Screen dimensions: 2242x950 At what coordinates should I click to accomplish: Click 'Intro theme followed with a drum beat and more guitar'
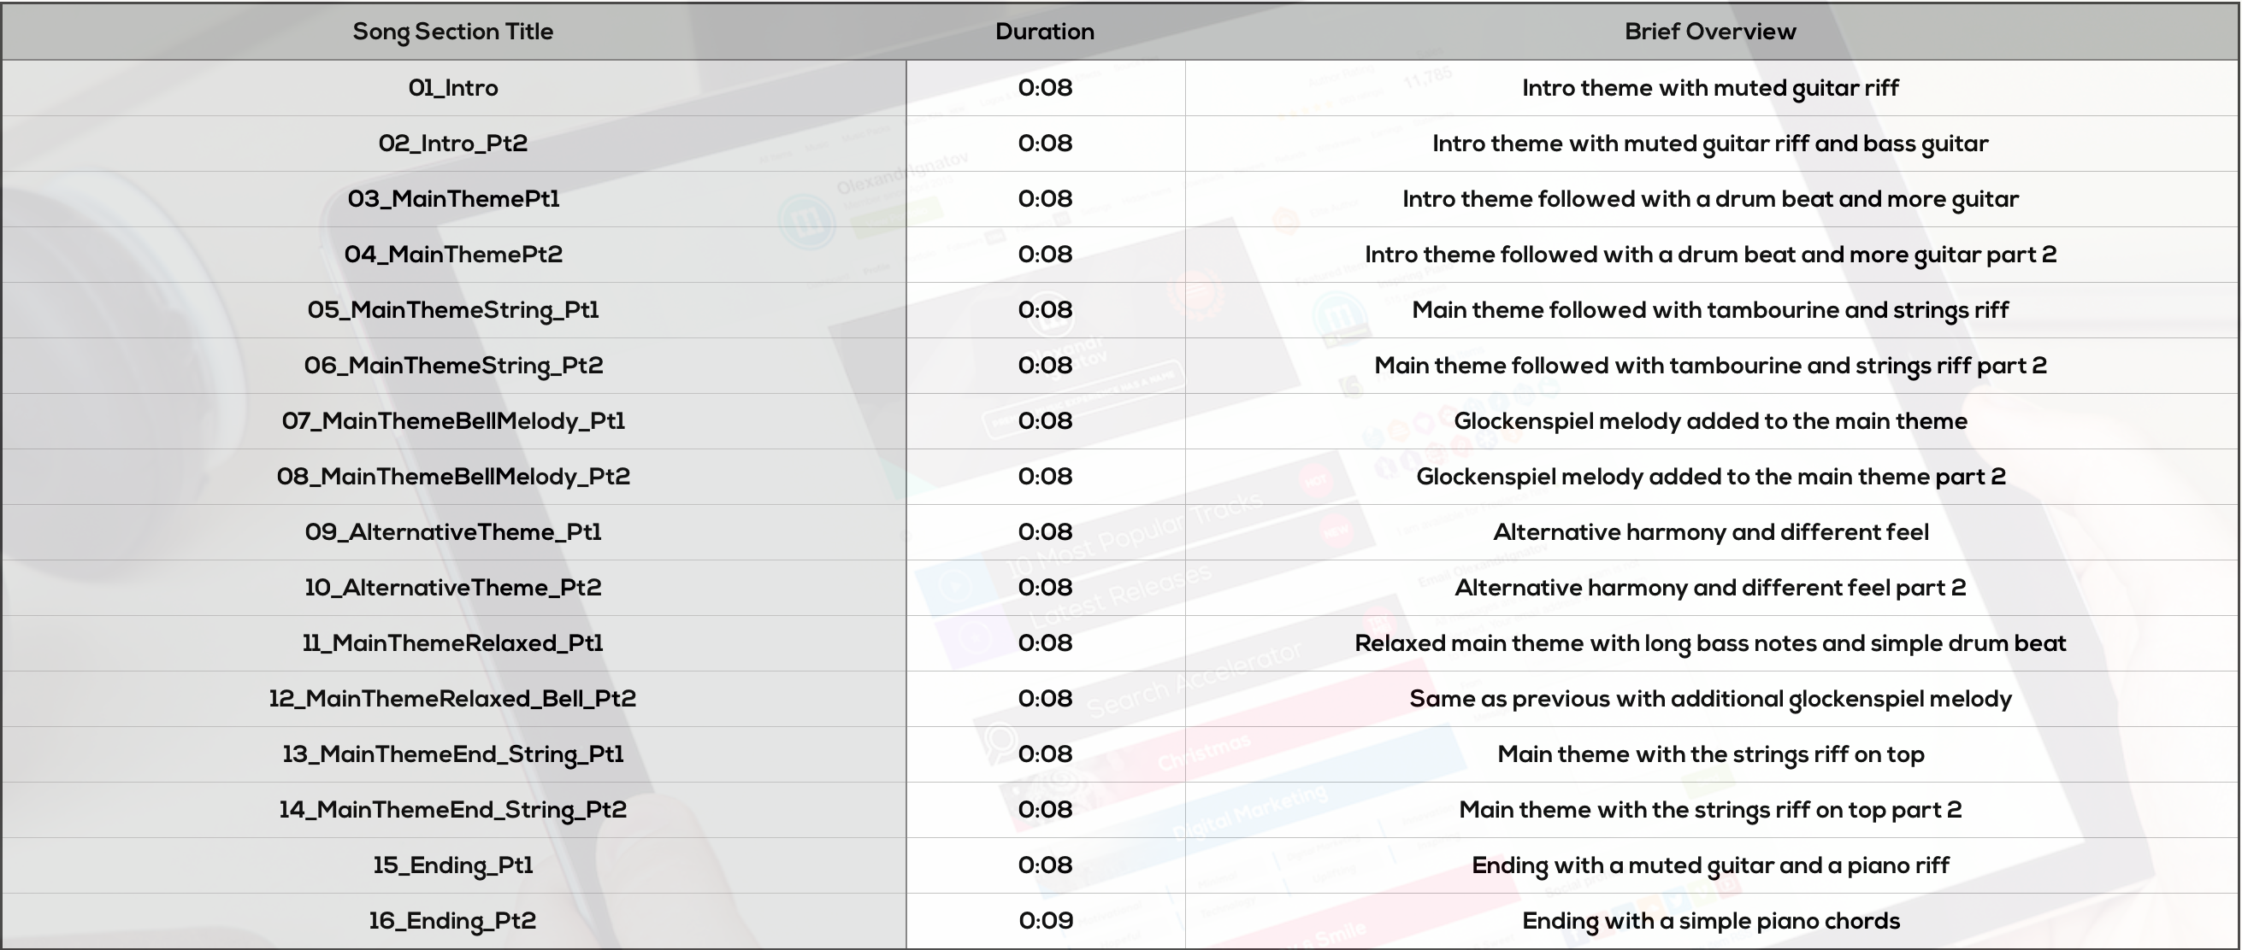point(1710,200)
